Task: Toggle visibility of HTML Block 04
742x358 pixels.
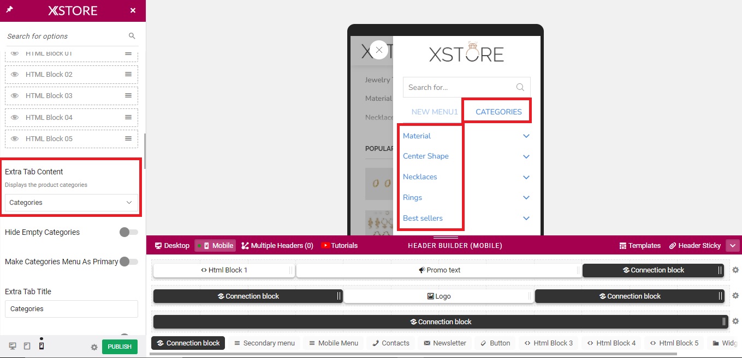Action: coord(15,117)
